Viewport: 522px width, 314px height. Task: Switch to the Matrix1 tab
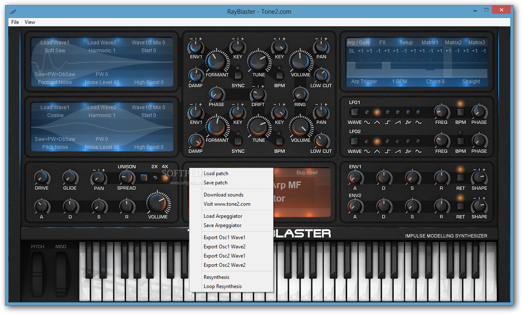(x=430, y=43)
